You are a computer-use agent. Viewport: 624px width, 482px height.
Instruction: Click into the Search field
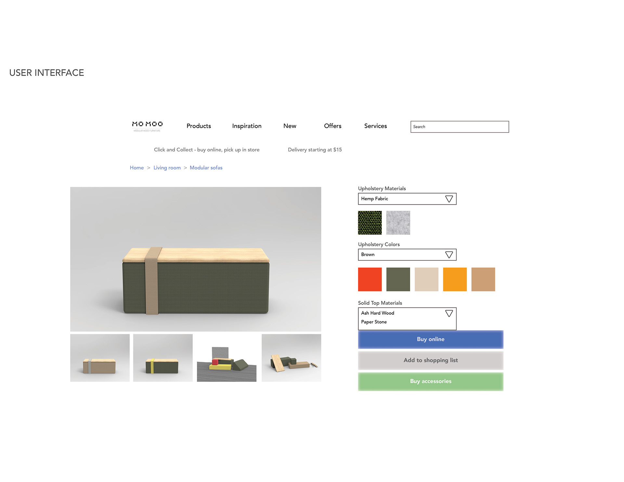coord(460,127)
